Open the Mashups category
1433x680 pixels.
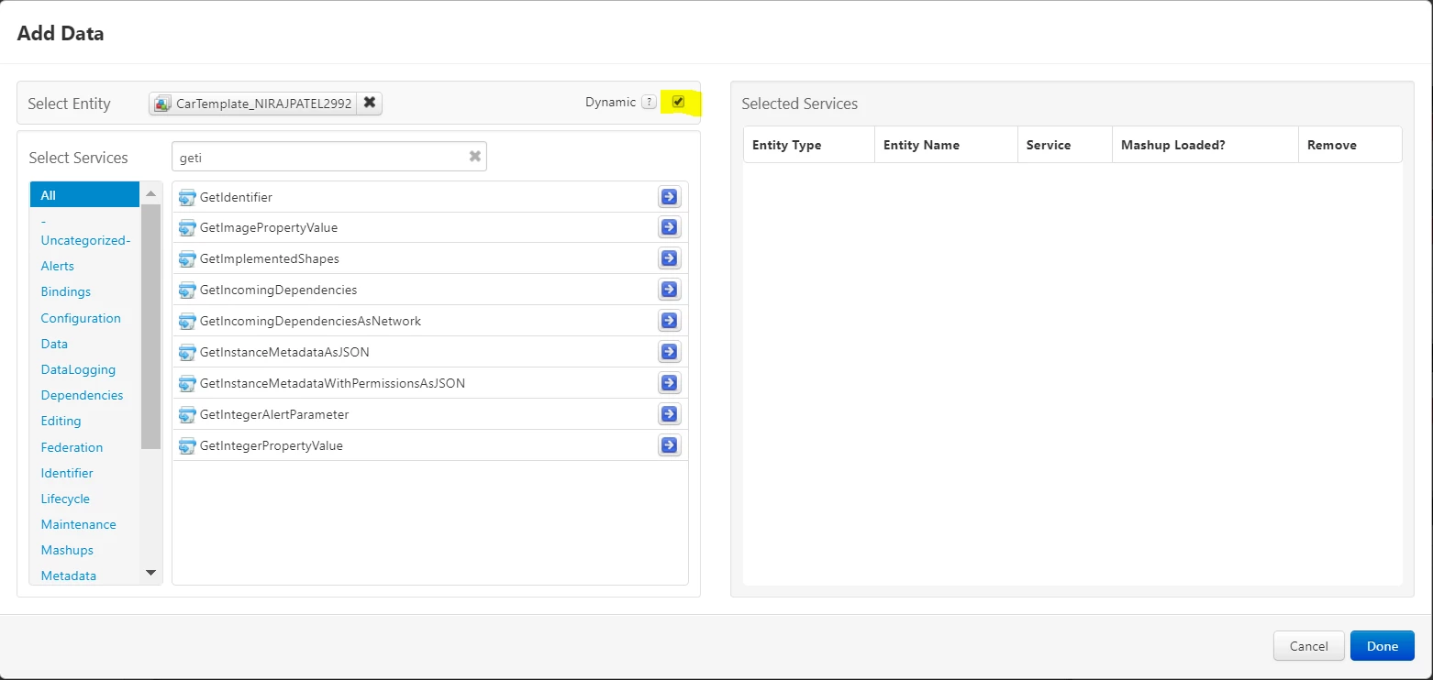click(67, 550)
